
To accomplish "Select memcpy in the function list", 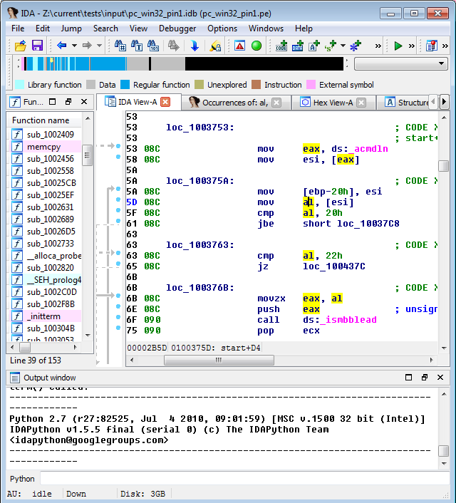I will [44, 147].
